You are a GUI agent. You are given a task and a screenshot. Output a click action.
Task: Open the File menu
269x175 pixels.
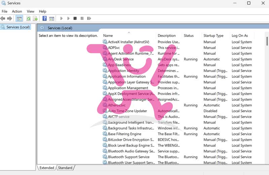tap(4, 11)
